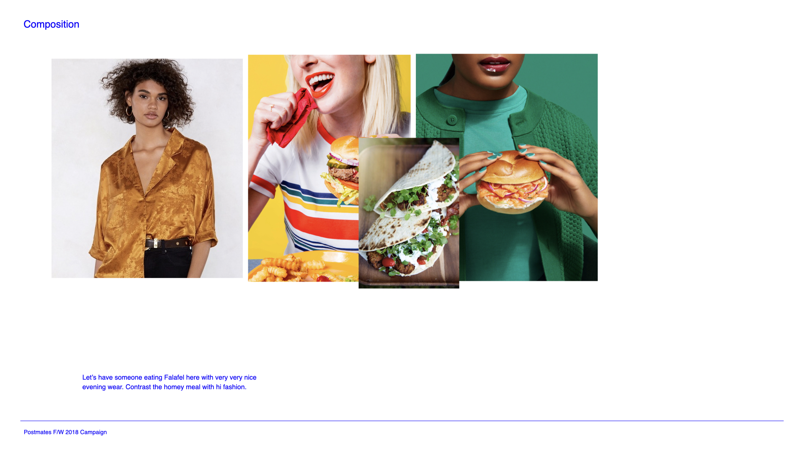804x452 pixels.
Task: Click the gold satin shirt model photo
Action: point(147,168)
